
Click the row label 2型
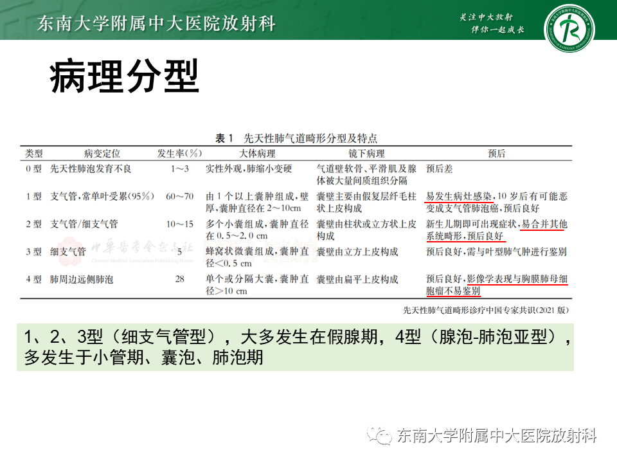click(34, 224)
